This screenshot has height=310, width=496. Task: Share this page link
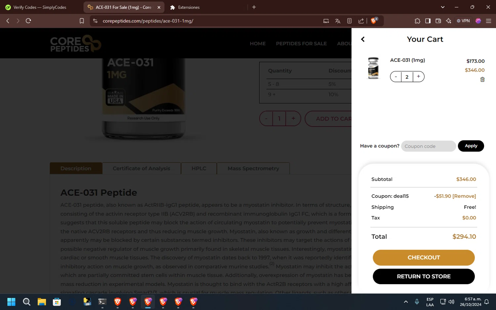click(361, 21)
